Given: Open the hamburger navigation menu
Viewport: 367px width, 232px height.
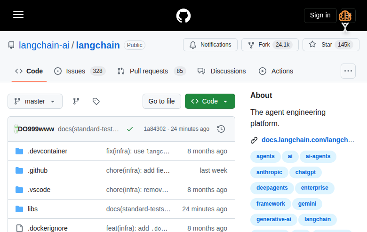Looking at the screenshot, I should click(18, 15).
